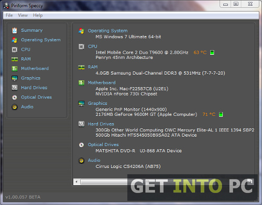Click the monitor icon beside Graphics heading
The width and height of the screenshot is (262, 205).
(x=81, y=103)
